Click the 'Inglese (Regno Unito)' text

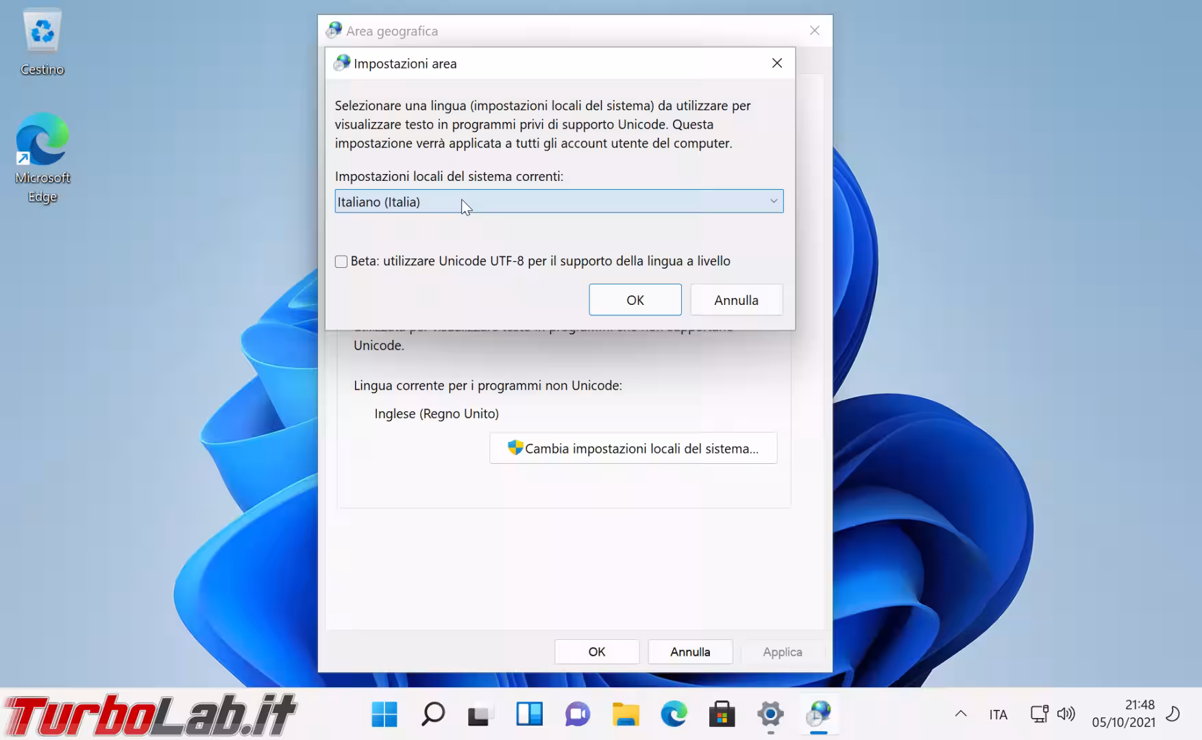coord(437,413)
